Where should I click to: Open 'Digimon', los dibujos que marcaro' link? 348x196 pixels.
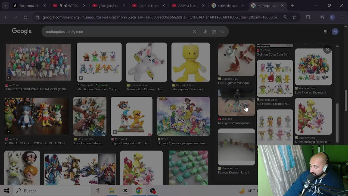(182, 143)
